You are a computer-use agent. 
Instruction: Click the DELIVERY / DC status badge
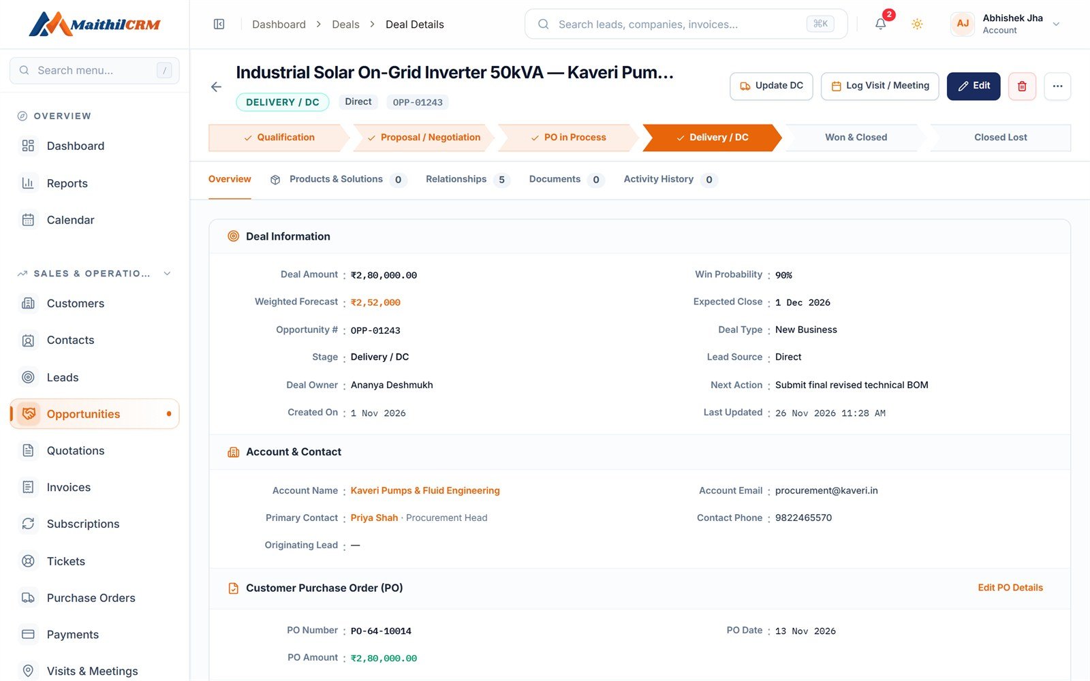click(x=283, y=102)
